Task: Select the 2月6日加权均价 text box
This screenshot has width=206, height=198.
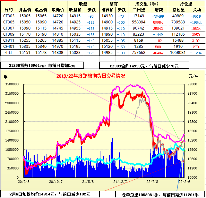Action: [50, 194]
